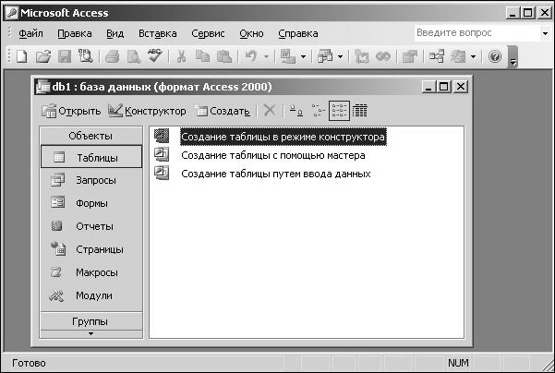Click the Help question mark icon
This screenshot has height=373, width=555.
tap(495, 56)
